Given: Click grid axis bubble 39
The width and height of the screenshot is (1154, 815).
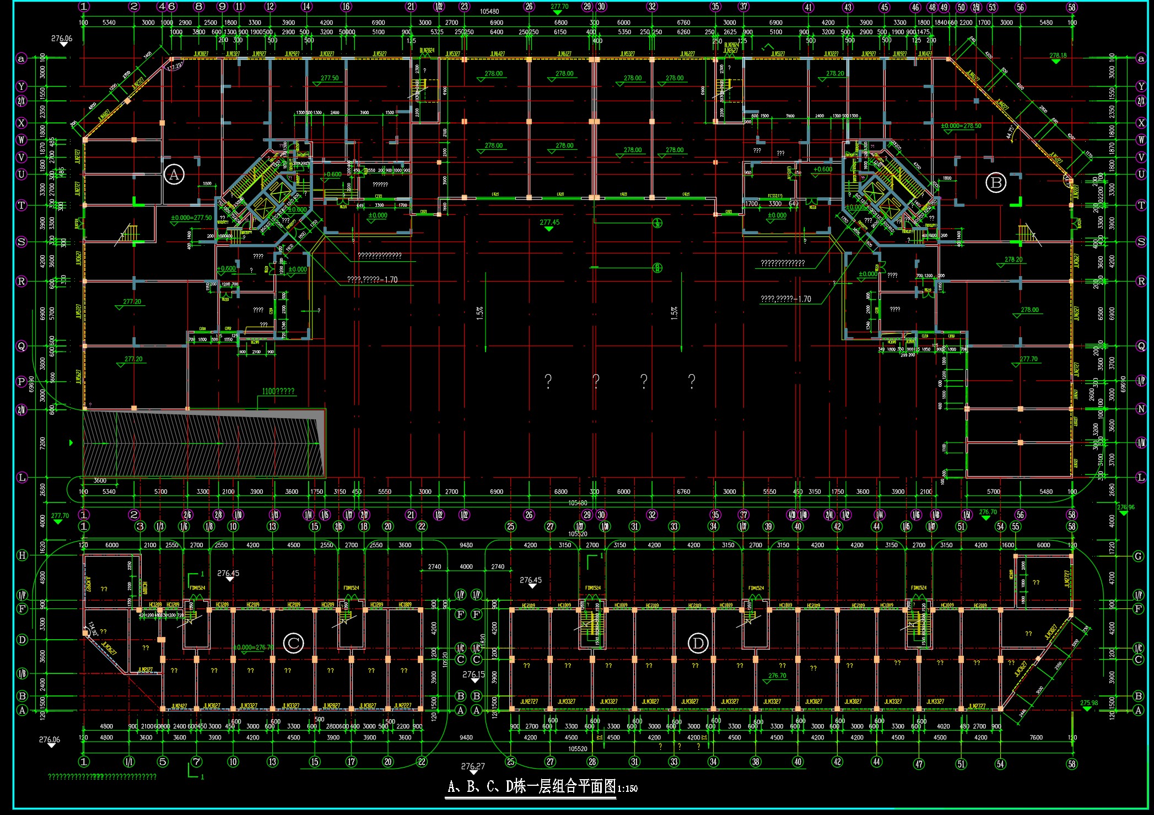Looking at the screenshot, I should coord(768,526).
